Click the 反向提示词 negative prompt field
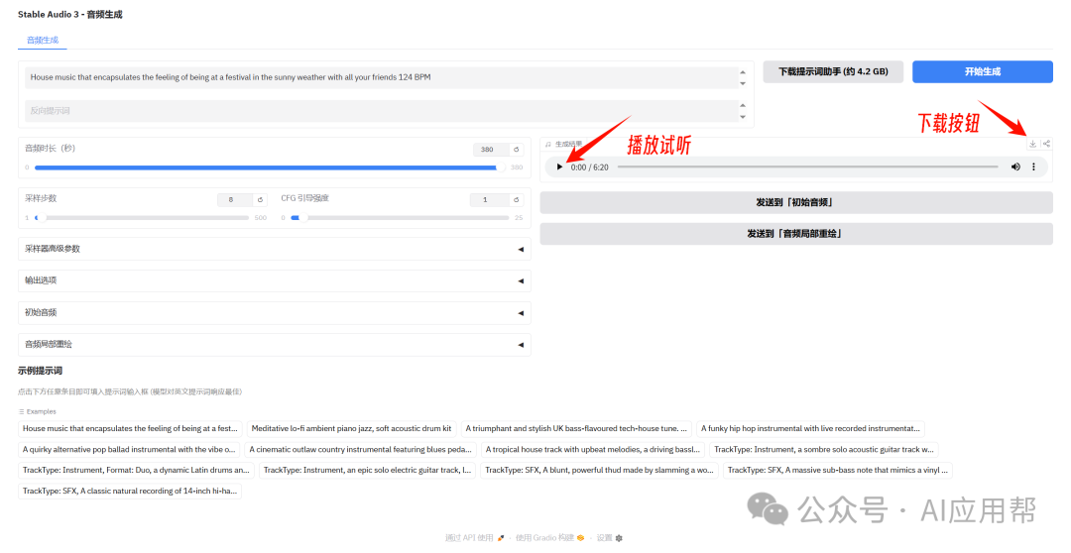Image resolution: width=1071 pixels, height=553 pixels. point(381,111)
